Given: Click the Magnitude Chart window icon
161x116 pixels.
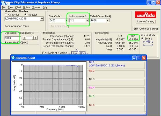Looking at the screenshot, I should coord(13,58).
